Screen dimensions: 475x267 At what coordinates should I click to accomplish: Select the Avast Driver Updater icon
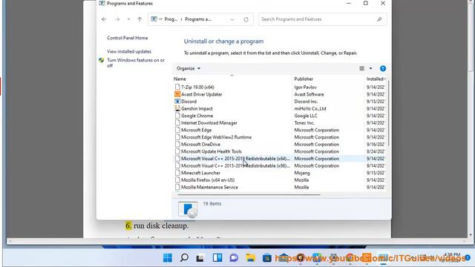(177, 94)
